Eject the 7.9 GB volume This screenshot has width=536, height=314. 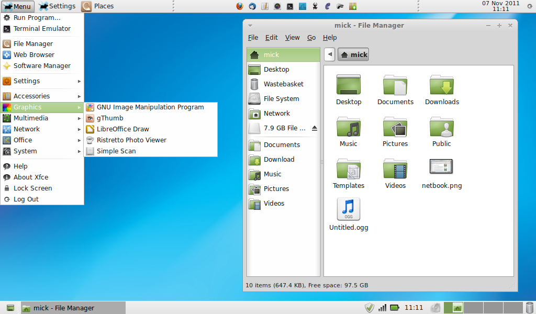tap(315, 128)
